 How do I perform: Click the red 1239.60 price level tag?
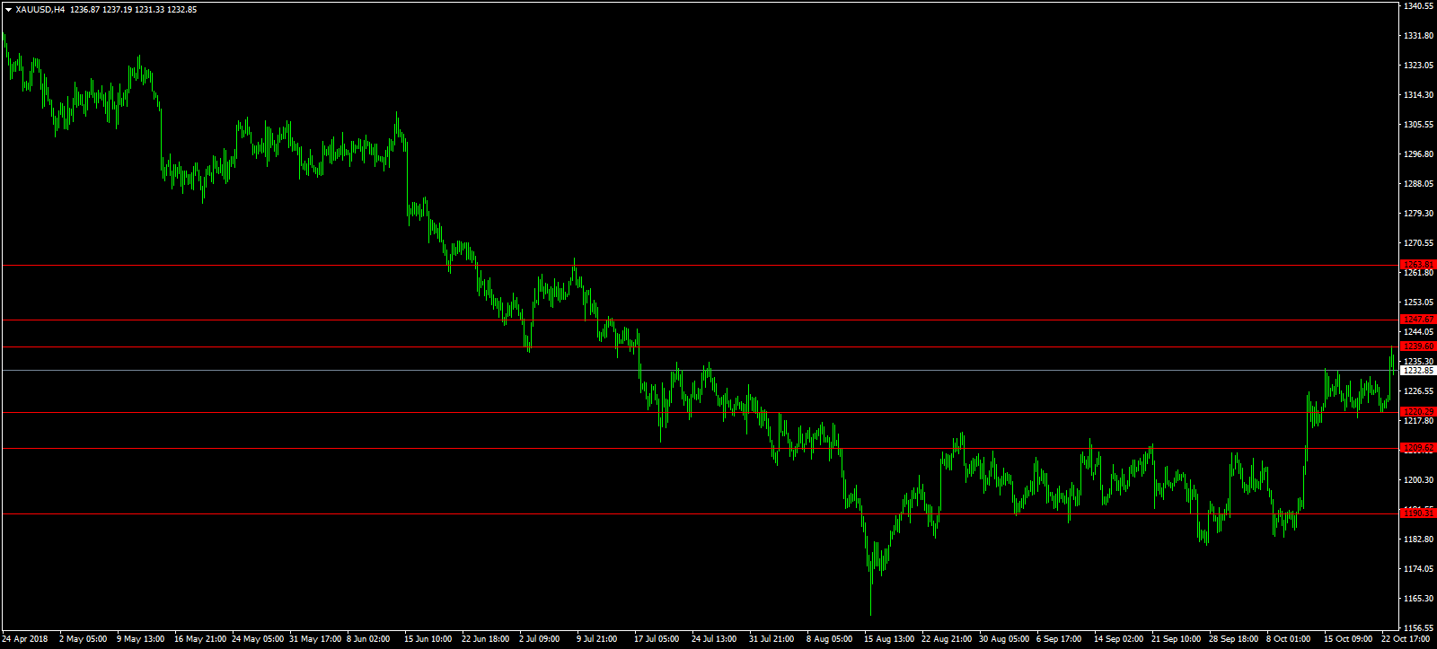pyautogui.click(x=1418, y=346)
